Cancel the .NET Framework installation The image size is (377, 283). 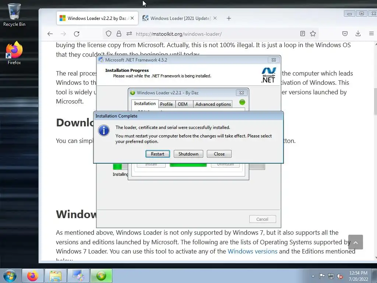coord(262,219)
